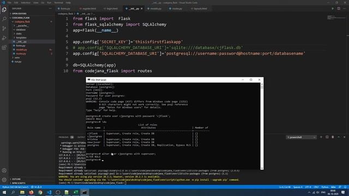The width and height of the screenshot is (349, 196).
Task: Expand the __pycache__ folder
Action: click(x=22, y=26)
